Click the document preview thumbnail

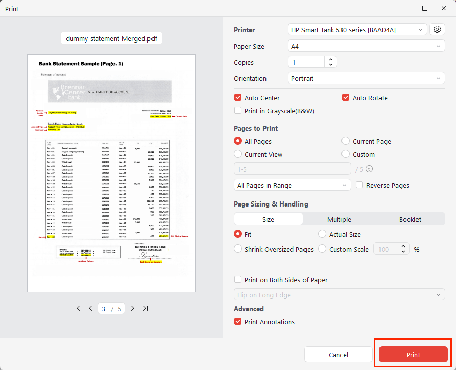(111, 173)
